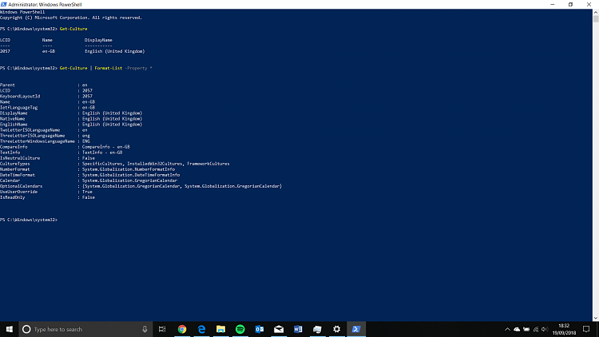Launch Google Chrome from the taskbar

[182, 329]
